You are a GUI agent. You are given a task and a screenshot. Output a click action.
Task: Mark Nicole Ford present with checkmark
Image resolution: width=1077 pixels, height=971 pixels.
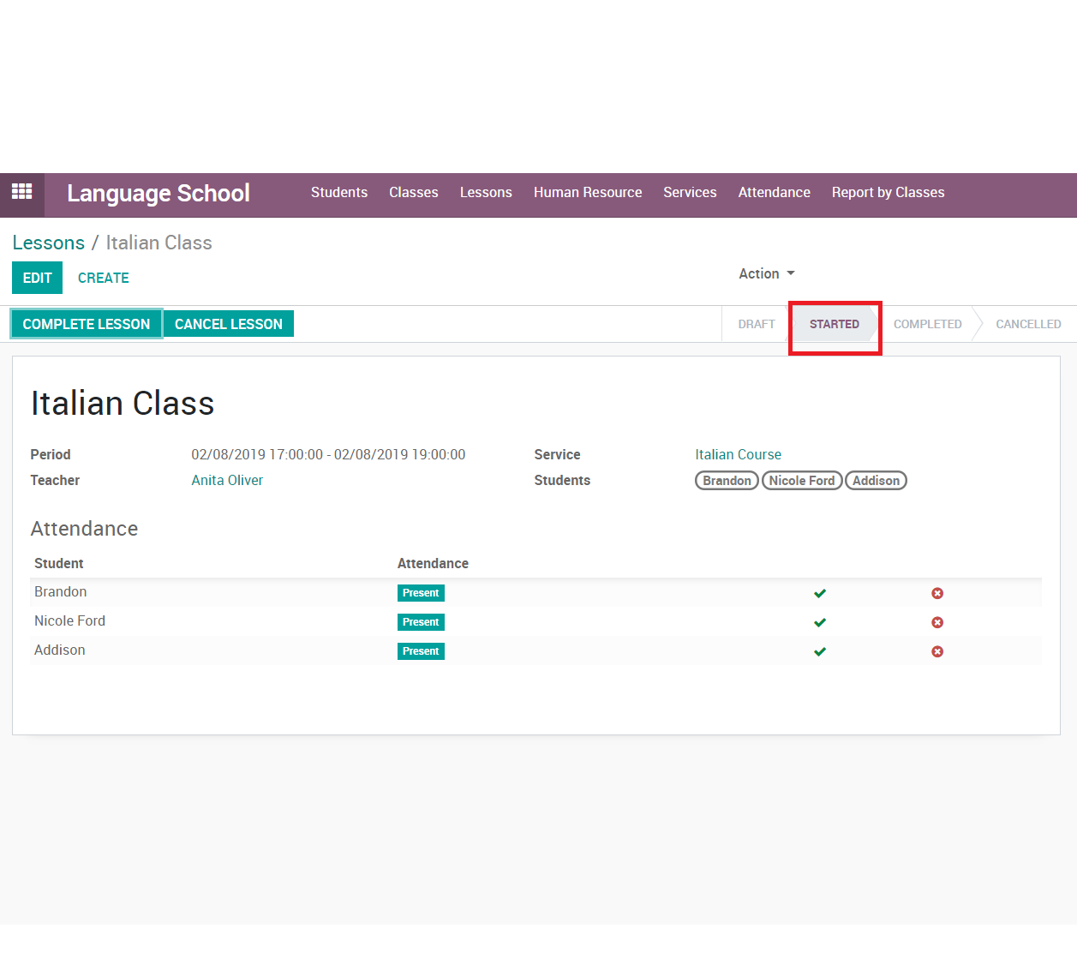click(x=820, y=622)
